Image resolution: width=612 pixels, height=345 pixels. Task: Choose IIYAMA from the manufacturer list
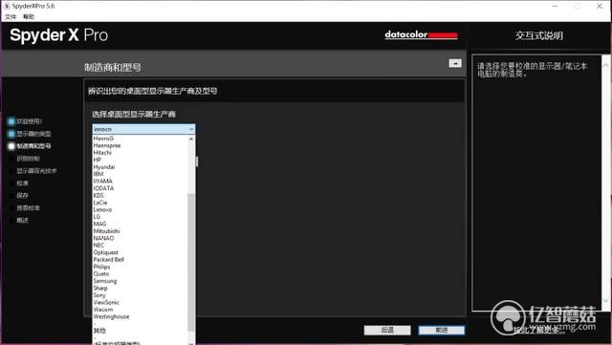(x=141, y=181)
